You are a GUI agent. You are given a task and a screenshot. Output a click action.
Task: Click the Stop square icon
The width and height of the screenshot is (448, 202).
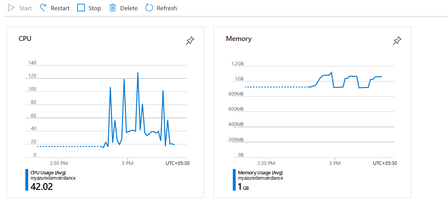click(x=81, y=8)
